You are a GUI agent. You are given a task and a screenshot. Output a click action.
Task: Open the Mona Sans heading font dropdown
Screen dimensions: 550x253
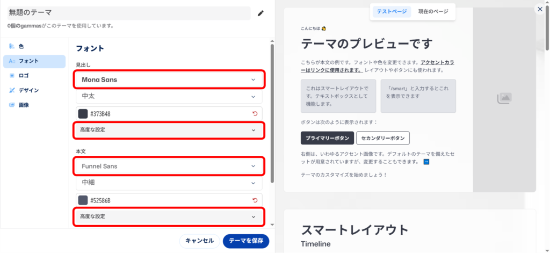[169, 79]
